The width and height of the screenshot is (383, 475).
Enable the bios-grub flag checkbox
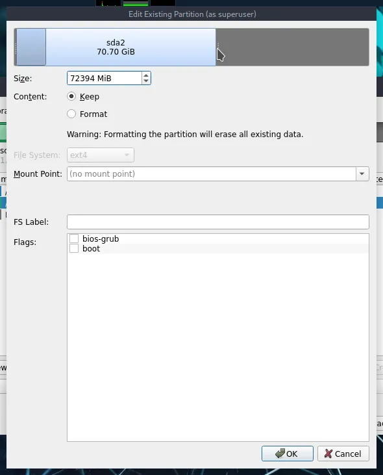[74, 238]
